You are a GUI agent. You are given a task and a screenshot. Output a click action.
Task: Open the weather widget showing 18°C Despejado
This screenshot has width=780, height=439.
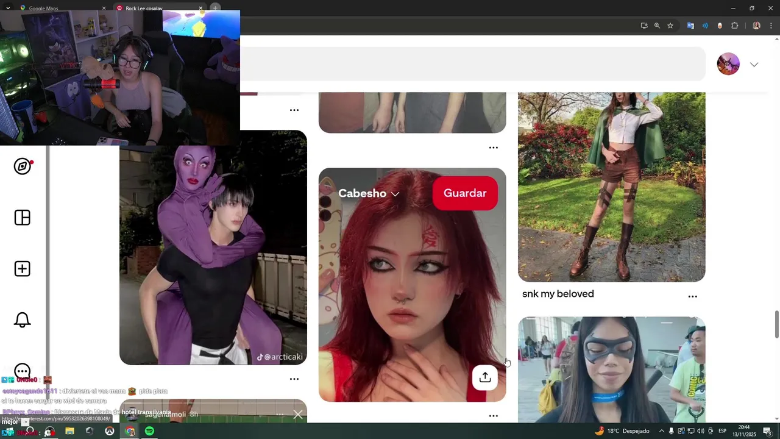tap(622, 431)
